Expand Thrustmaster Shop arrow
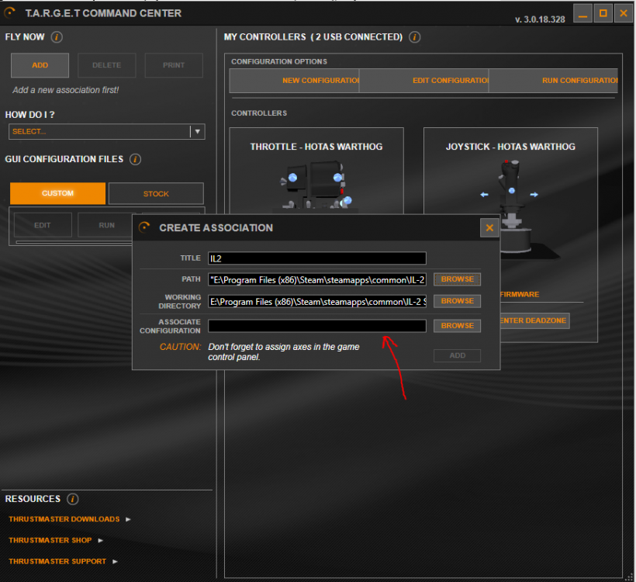This screenshot has height=582, width=636. point(100,540)
